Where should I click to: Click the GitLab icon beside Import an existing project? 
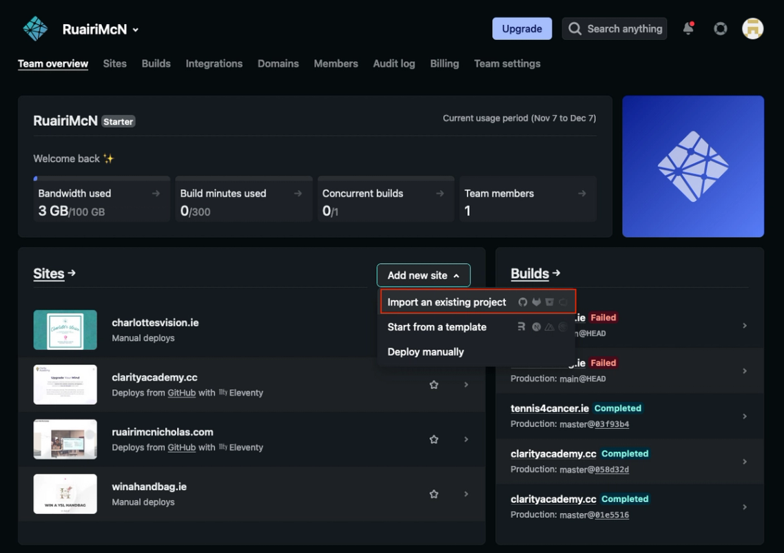pos(536,302)
